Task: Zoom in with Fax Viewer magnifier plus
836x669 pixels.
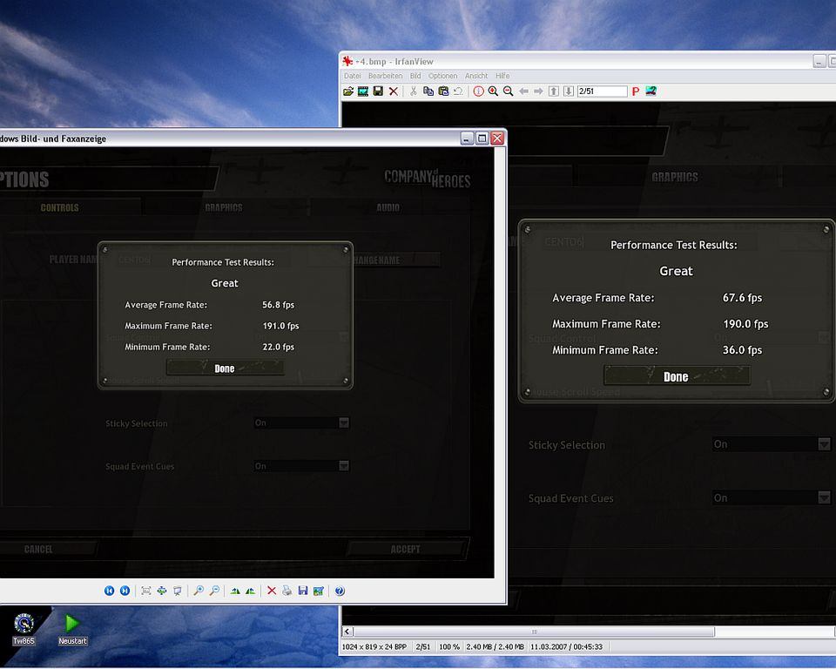Action: click(199, 591)
